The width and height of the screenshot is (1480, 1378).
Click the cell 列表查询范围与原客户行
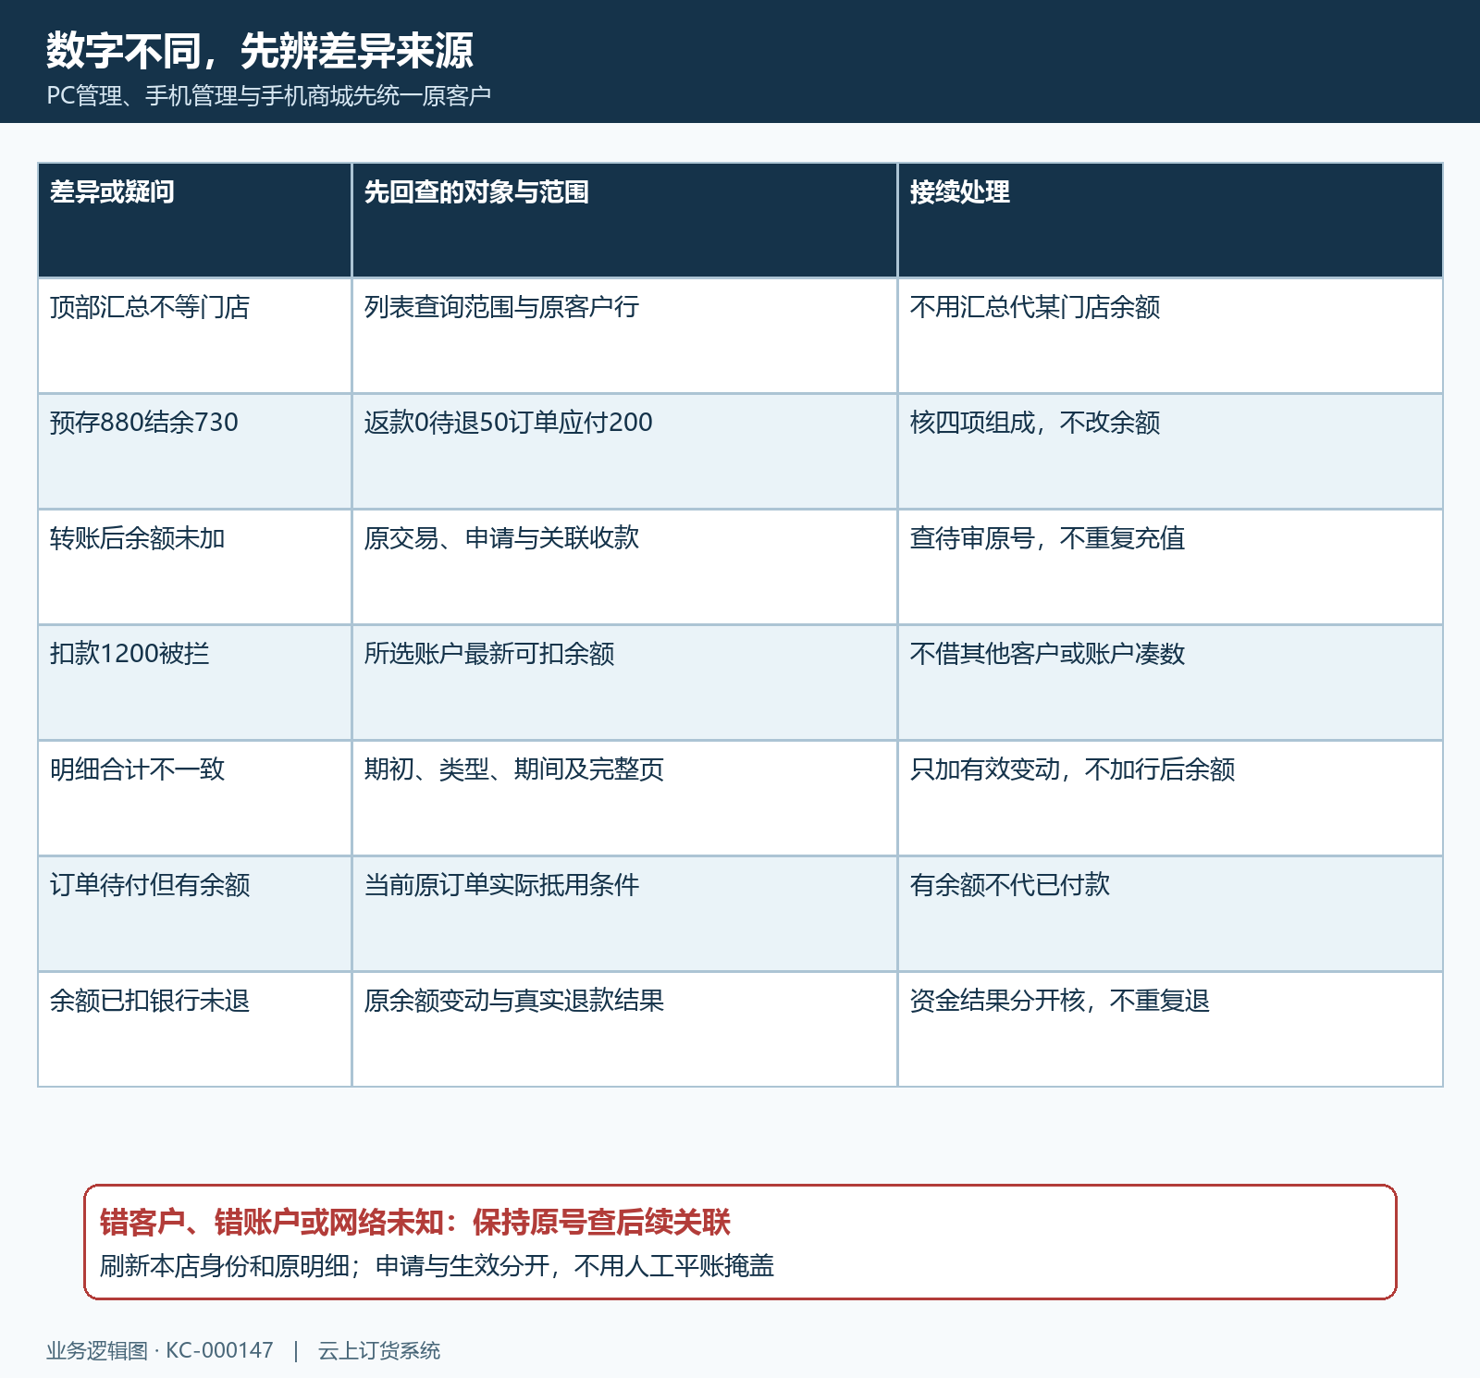click(624, 336)
